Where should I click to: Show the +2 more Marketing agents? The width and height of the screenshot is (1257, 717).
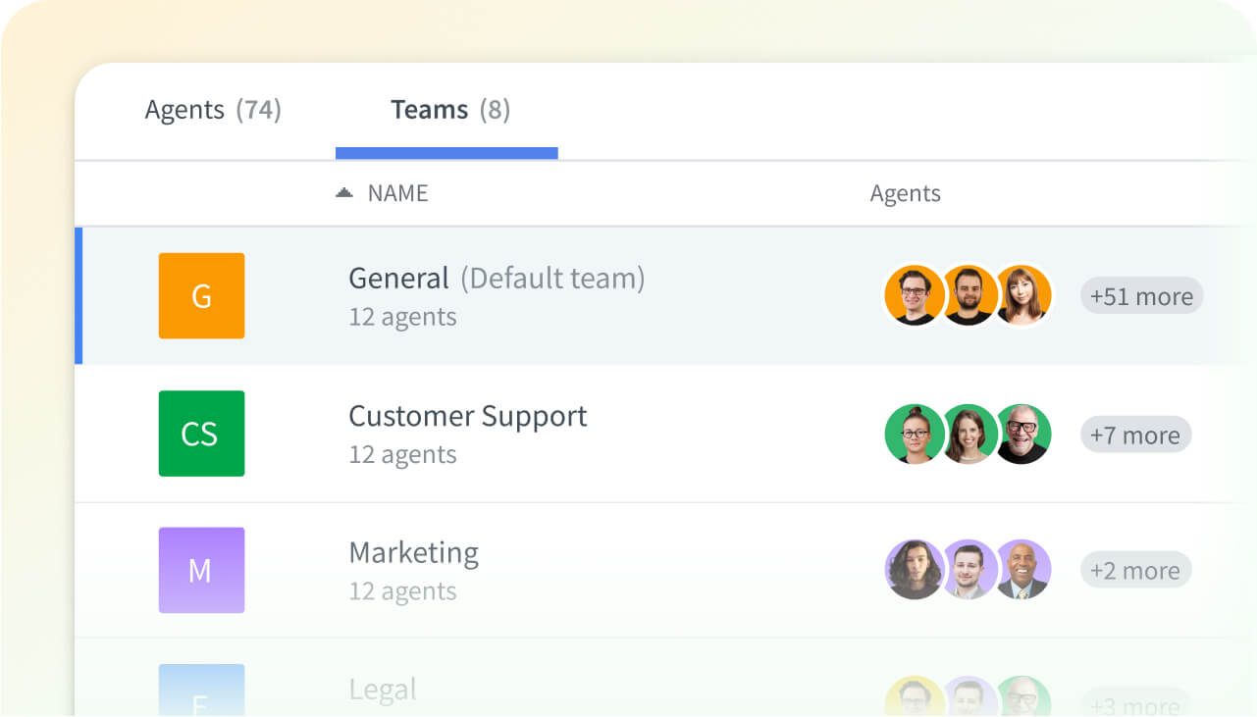[x=1134, y=570]
